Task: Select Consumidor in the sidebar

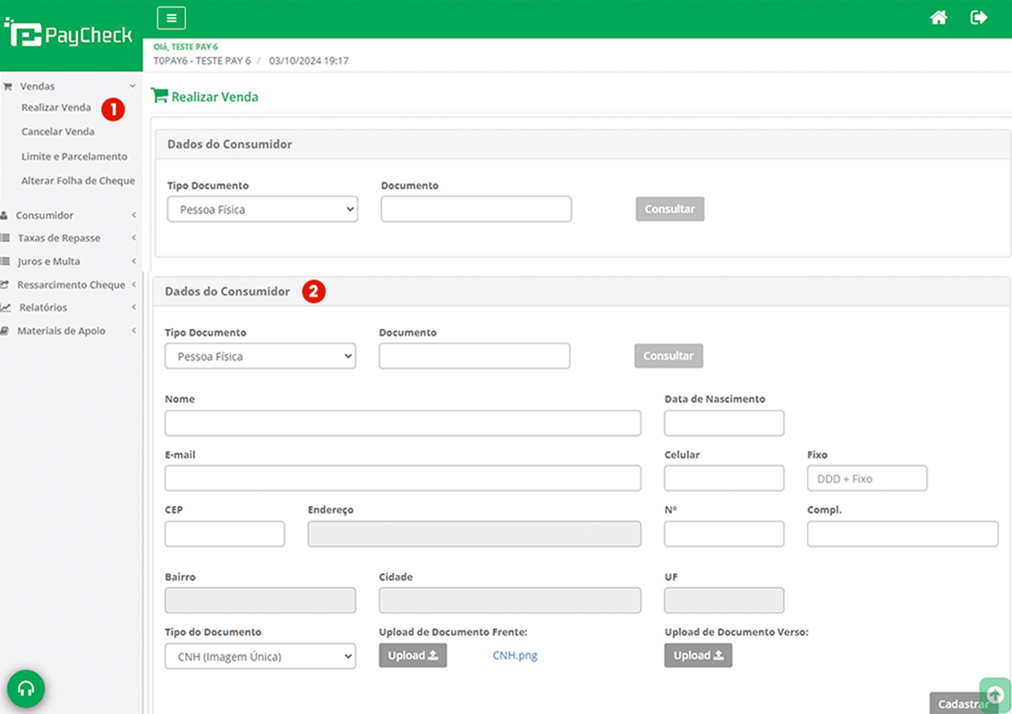Action: point(45,215)
